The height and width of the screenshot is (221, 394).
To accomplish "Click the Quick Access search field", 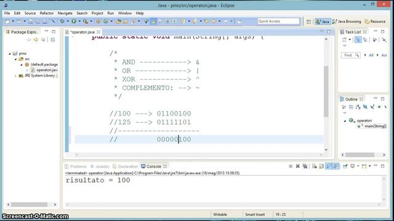I will click(278, 21).
